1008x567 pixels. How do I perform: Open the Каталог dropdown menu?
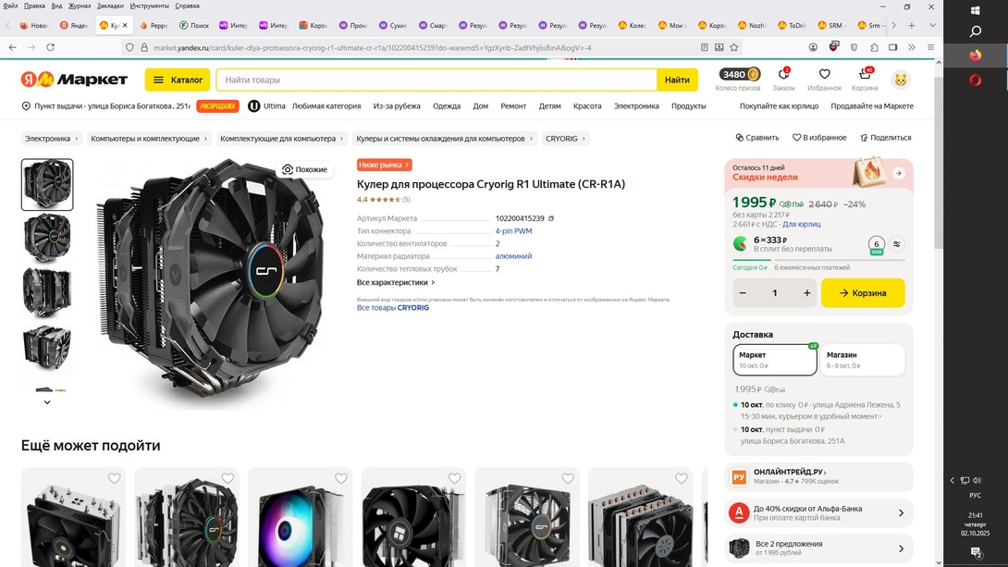(178, 80)
